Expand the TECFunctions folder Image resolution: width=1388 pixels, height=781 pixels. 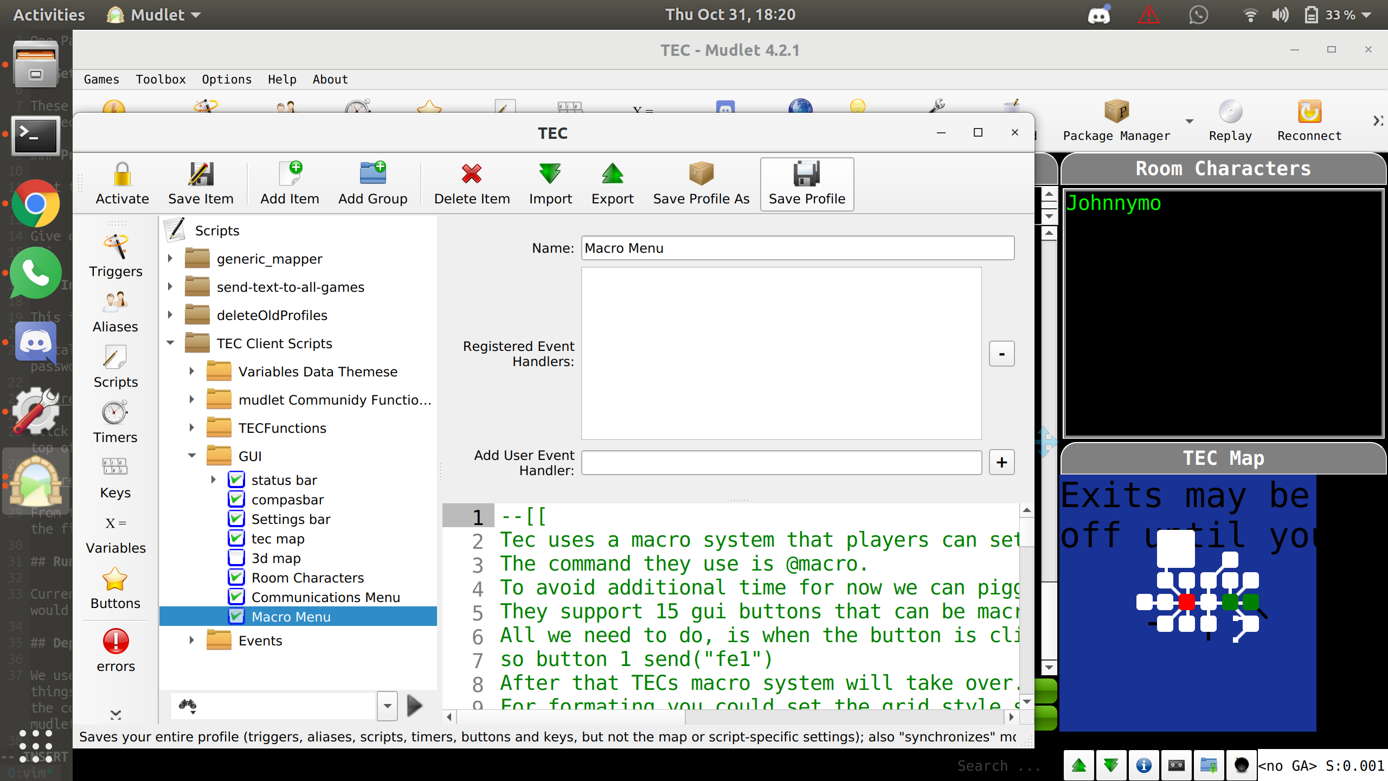(192, 427)
